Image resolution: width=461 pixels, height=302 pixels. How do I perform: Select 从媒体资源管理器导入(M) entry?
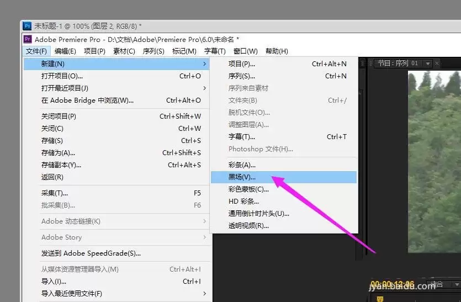[x=116, y=269]
